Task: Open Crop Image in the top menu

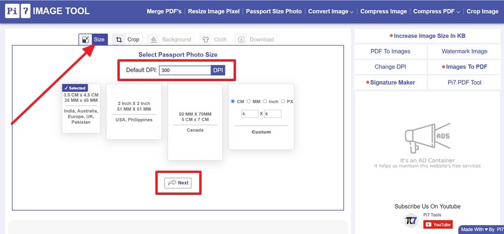Action: tap(483, 11)
